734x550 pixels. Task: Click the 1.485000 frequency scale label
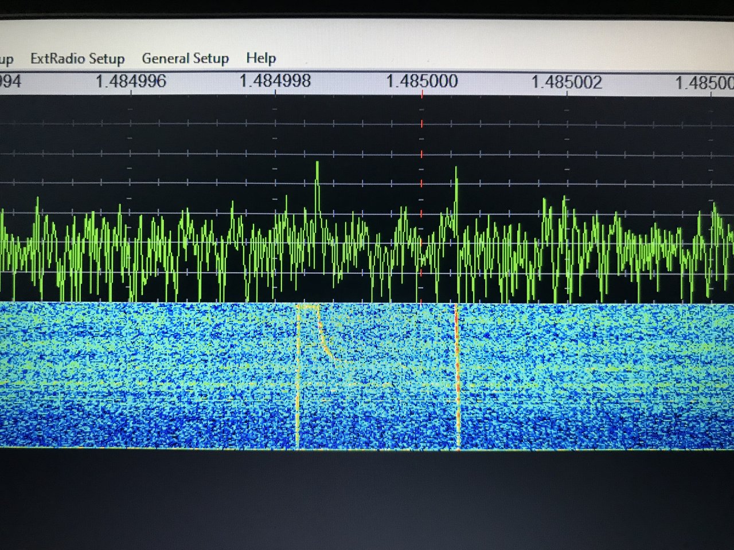click(422, 81)
